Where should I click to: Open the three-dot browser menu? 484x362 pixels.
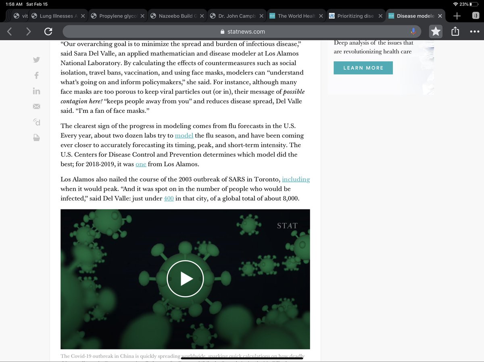pos(475,31)
